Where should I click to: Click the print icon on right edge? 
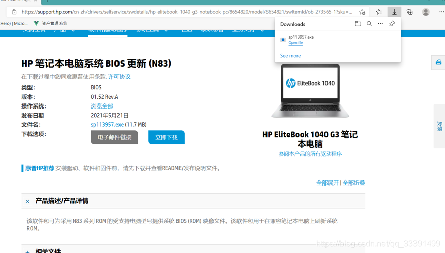point(438,62)
